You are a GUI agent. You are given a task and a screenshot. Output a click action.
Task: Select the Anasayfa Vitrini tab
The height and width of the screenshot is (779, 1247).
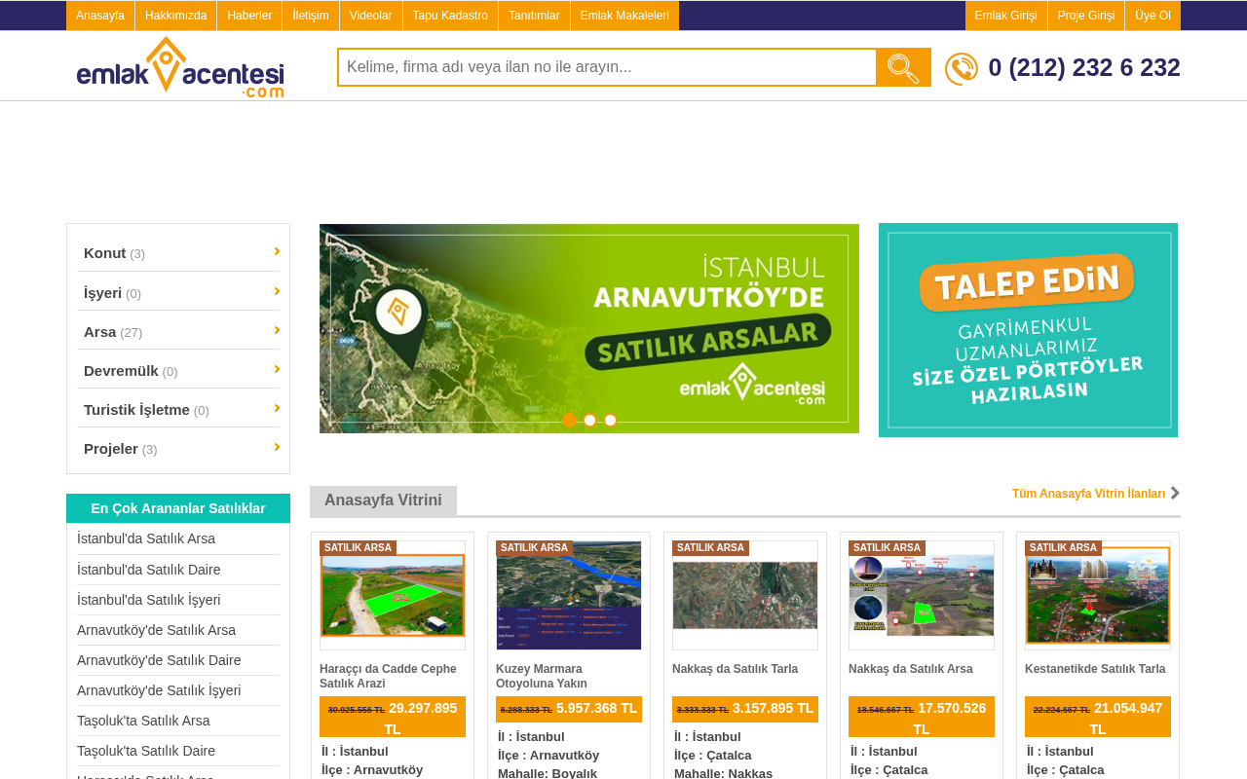[x=383, y=501]
